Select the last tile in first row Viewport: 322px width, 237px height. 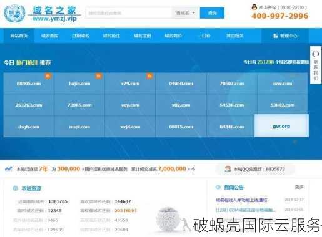[x=283, y=84]
